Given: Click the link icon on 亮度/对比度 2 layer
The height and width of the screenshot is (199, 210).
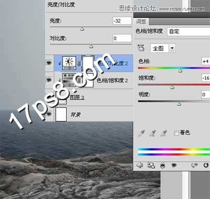Looking at the screenshot, I should pyautogui.click(x=79, y=63).
